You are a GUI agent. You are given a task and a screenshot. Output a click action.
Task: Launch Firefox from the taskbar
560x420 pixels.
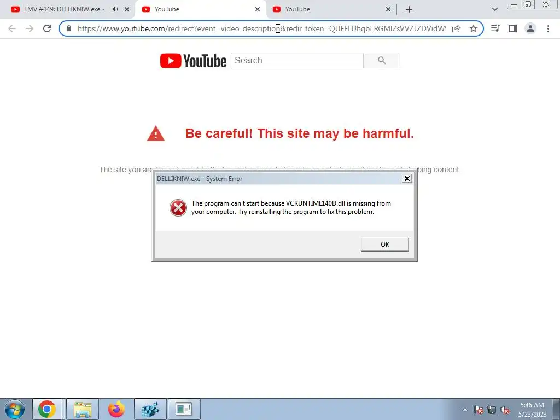pyautogui.click(x=116, y=409)
